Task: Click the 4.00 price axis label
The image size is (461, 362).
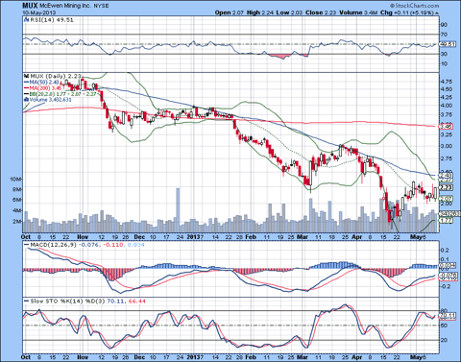Action: pos(447,106)
